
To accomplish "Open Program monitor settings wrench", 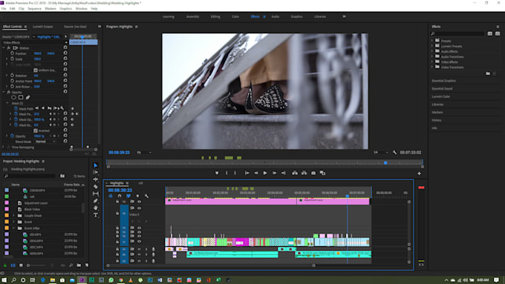I will [x=394, y=153].
